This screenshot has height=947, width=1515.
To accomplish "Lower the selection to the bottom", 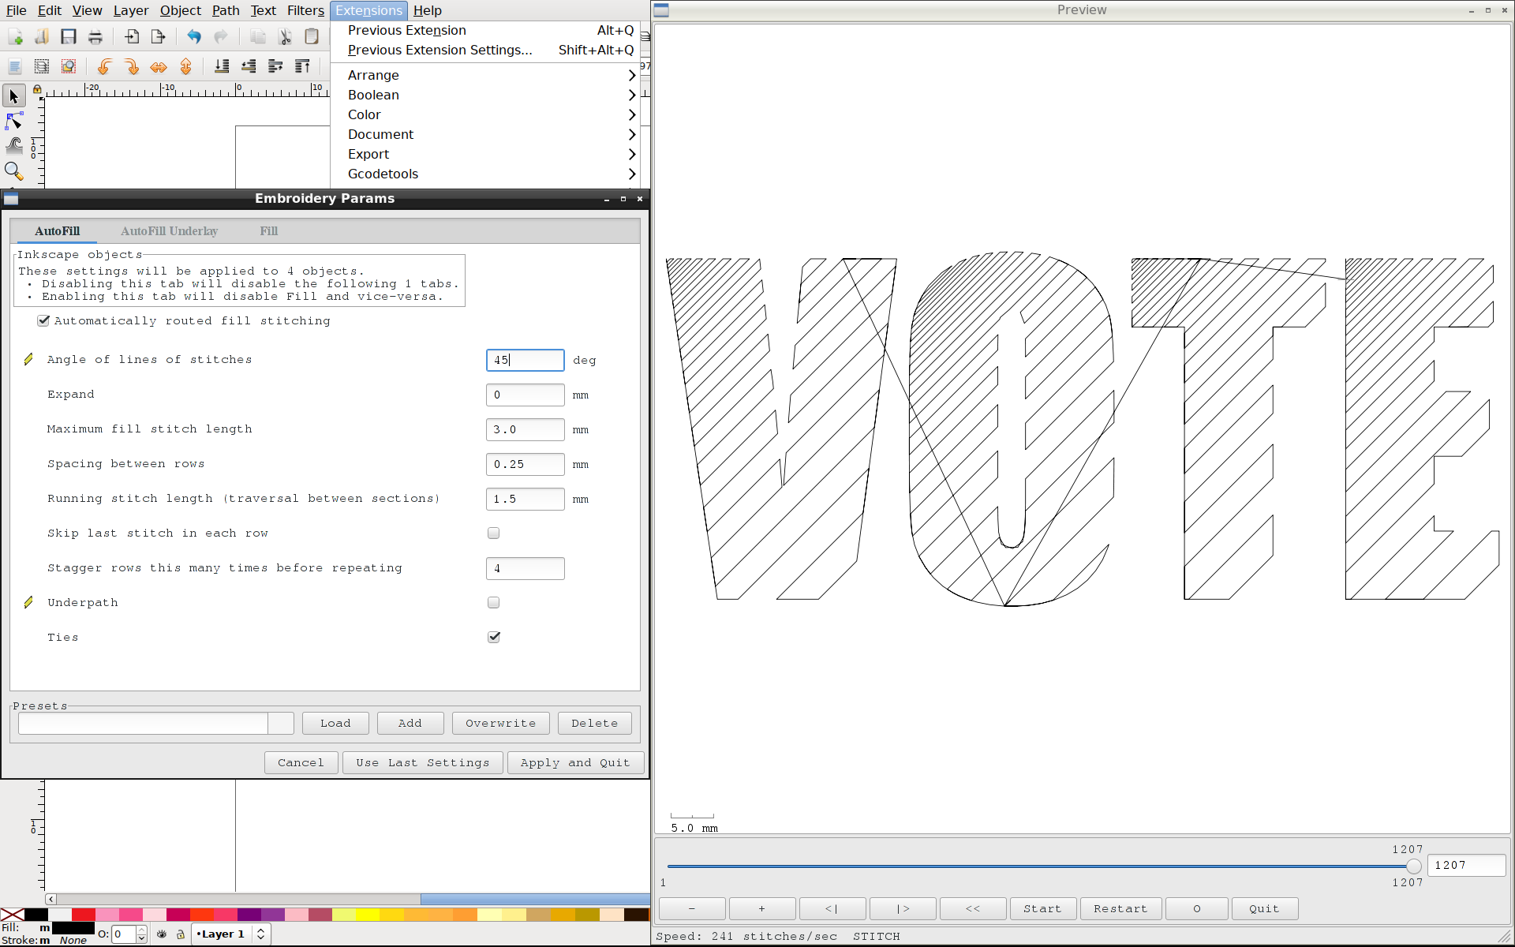I will pos(222,66).
